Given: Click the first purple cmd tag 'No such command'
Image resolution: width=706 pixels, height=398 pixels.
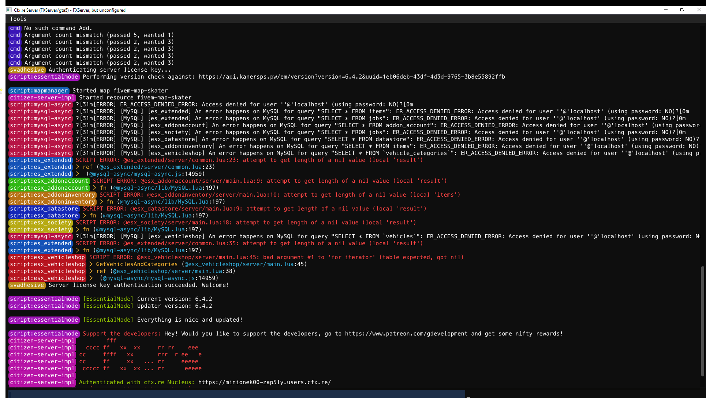Looking at the screenshot, I should [15, 28].
